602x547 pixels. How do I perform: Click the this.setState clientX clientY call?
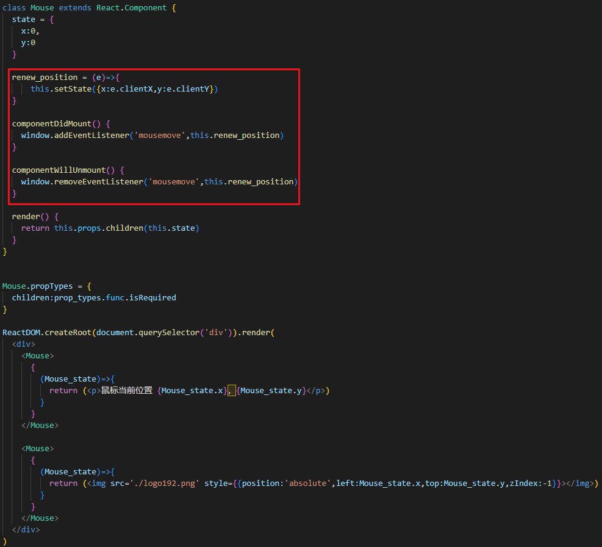click(x=124, y=89)
